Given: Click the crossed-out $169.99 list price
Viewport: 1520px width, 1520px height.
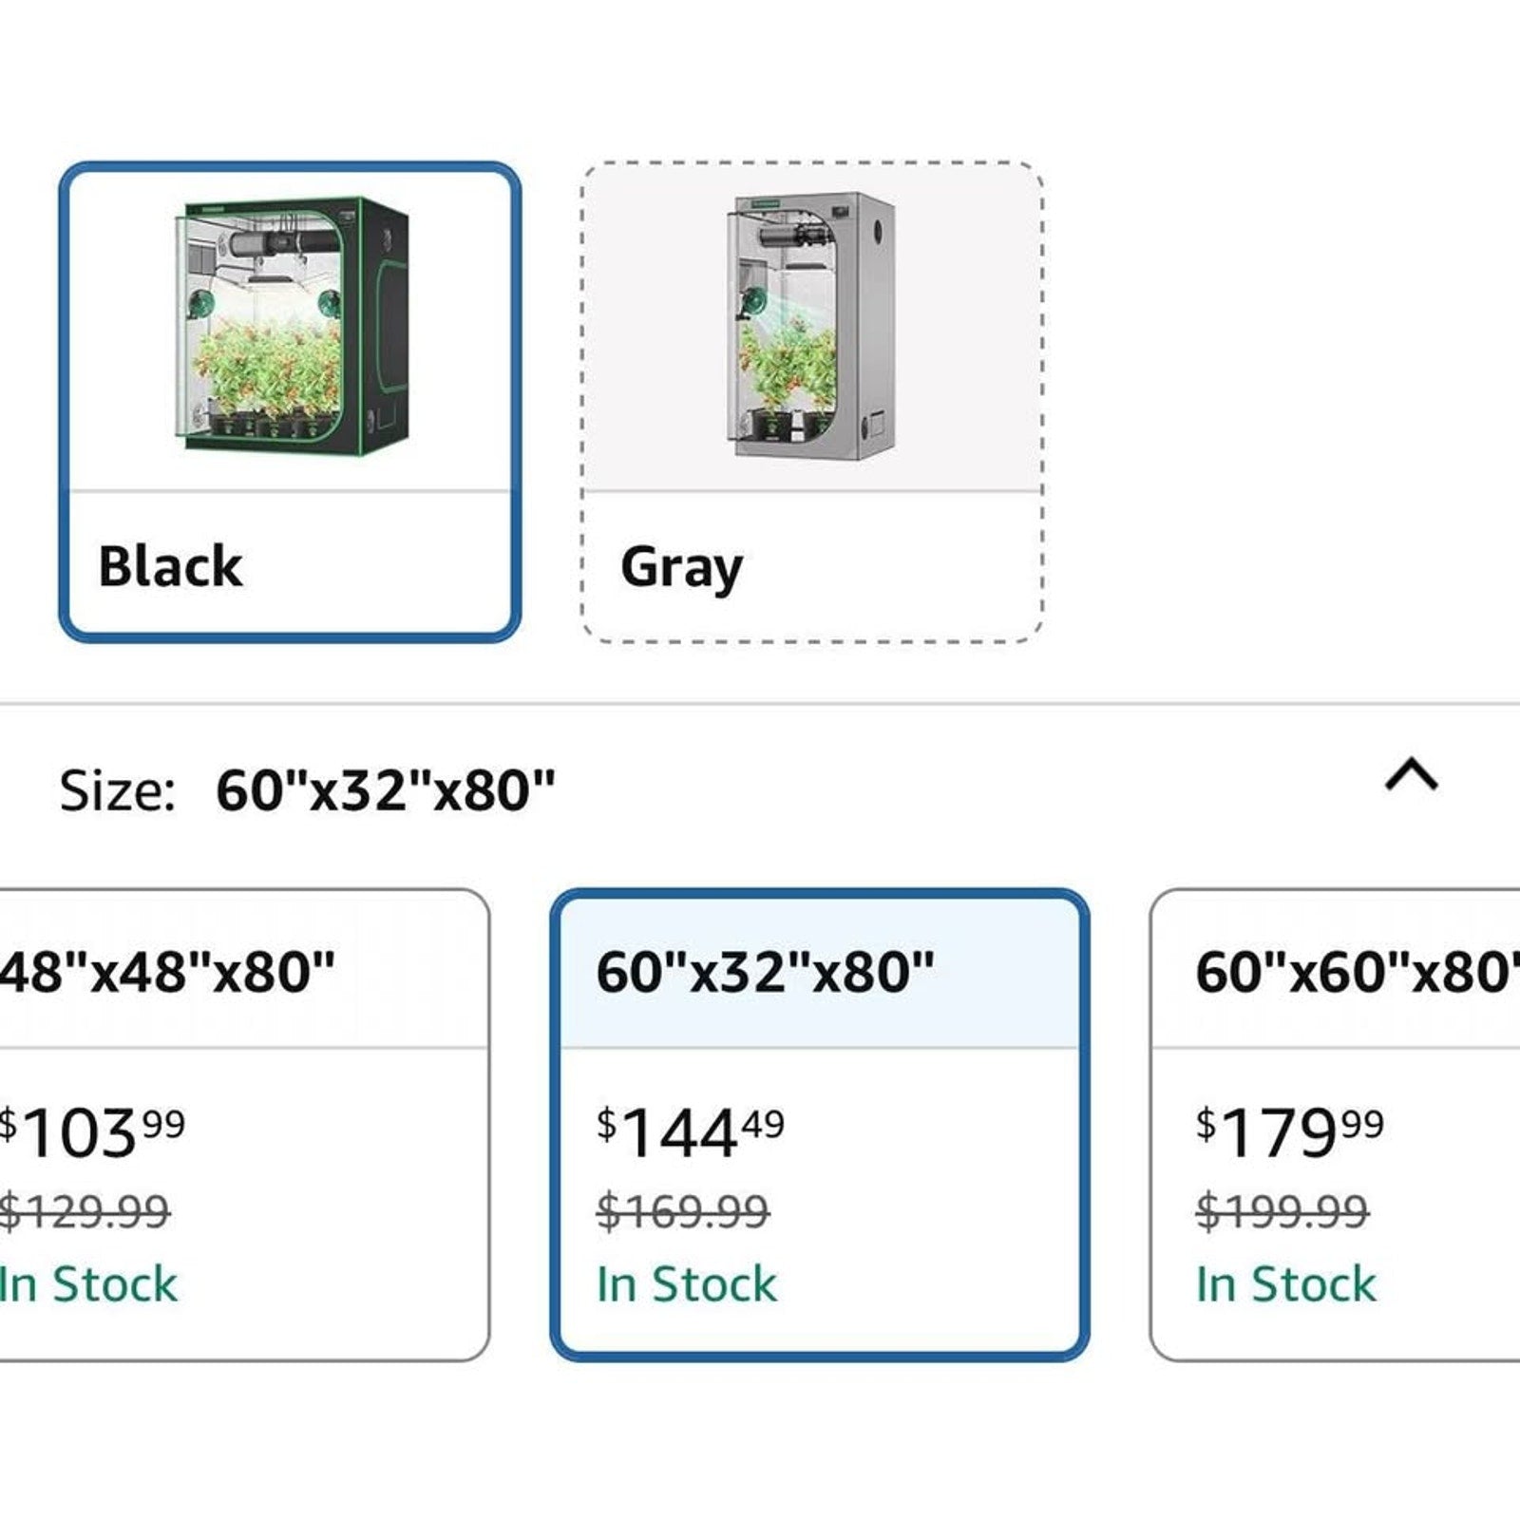Looking at the screenshot, I should point(683,1211).
